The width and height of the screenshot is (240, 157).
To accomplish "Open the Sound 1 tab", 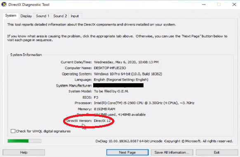I will (x=42, y=16).
